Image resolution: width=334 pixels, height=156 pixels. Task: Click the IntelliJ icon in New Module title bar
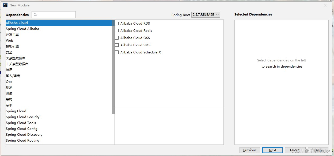(x=5, y=5)
